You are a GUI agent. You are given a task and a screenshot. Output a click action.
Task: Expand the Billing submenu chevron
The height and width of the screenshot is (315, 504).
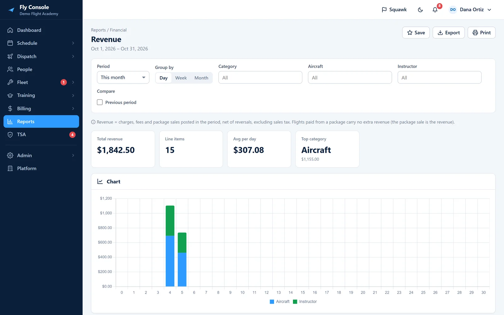click(x=73, y=108)
